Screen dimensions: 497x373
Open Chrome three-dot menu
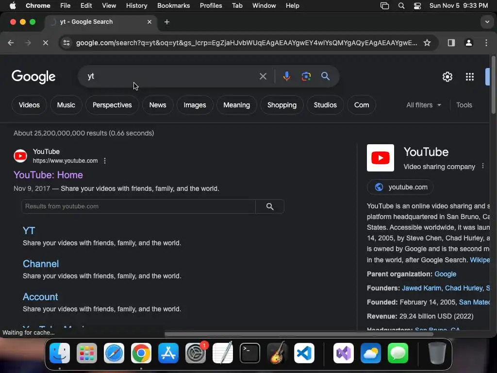486,43
